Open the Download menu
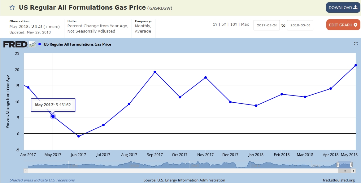The height and width of the screenshot is (183, 361). click(343, 8)
